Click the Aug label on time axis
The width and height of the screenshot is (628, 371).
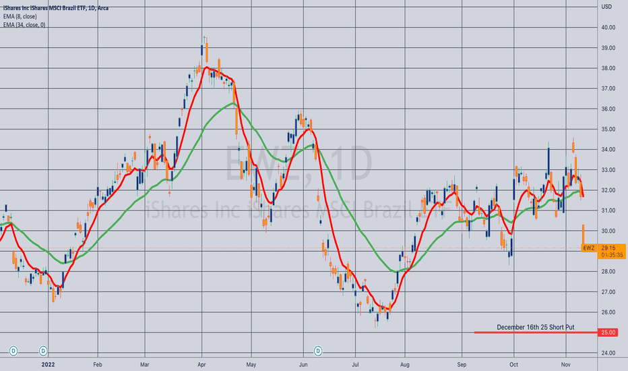click(x=404, y=364)
